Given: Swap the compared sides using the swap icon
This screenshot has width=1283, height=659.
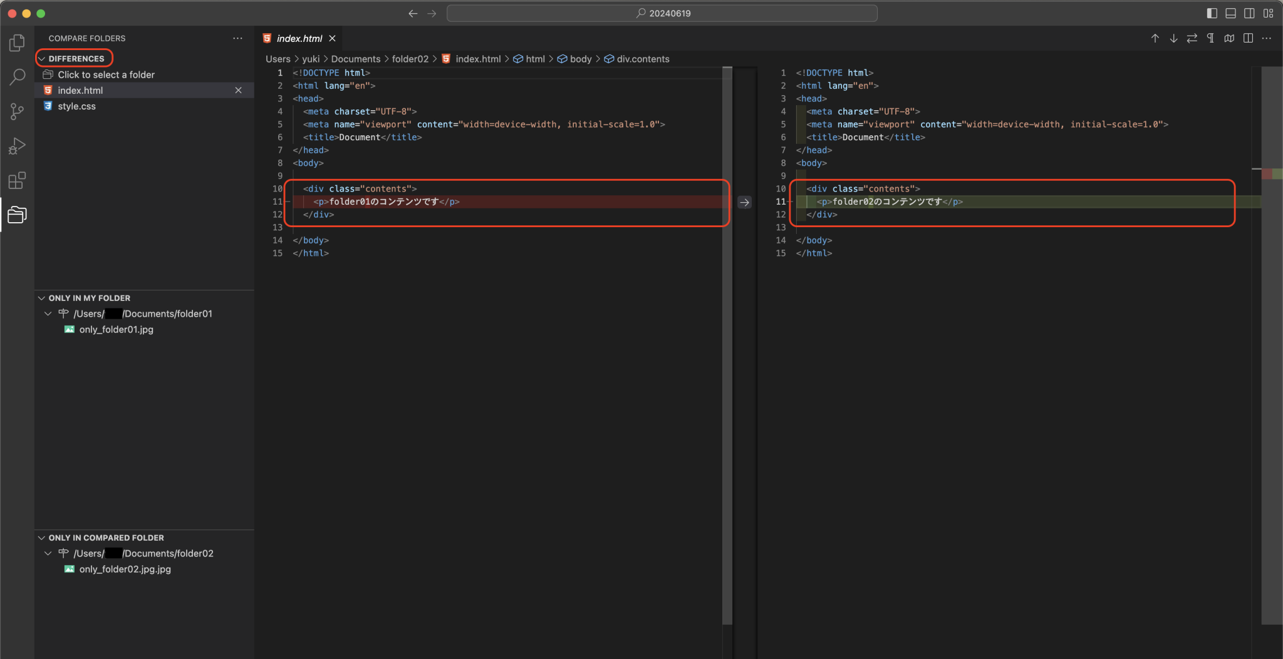Looking at the screenshot, I should coord(1191,38).
